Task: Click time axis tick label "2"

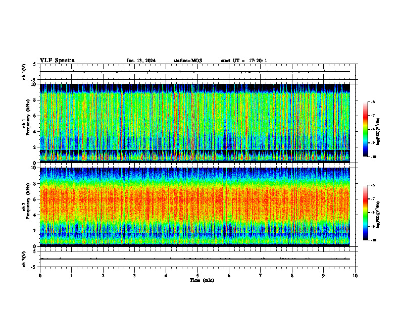Action: coord(103,276)
